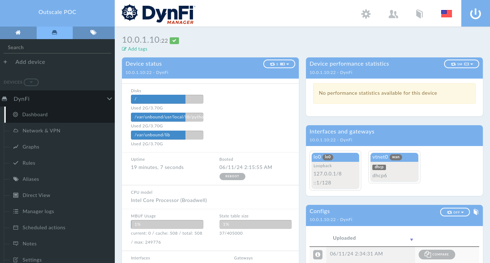This screenshot has width=490, height=263.
Task: Click the 10.0.1.10:22 device heading
Action: [x=145, y=40]
